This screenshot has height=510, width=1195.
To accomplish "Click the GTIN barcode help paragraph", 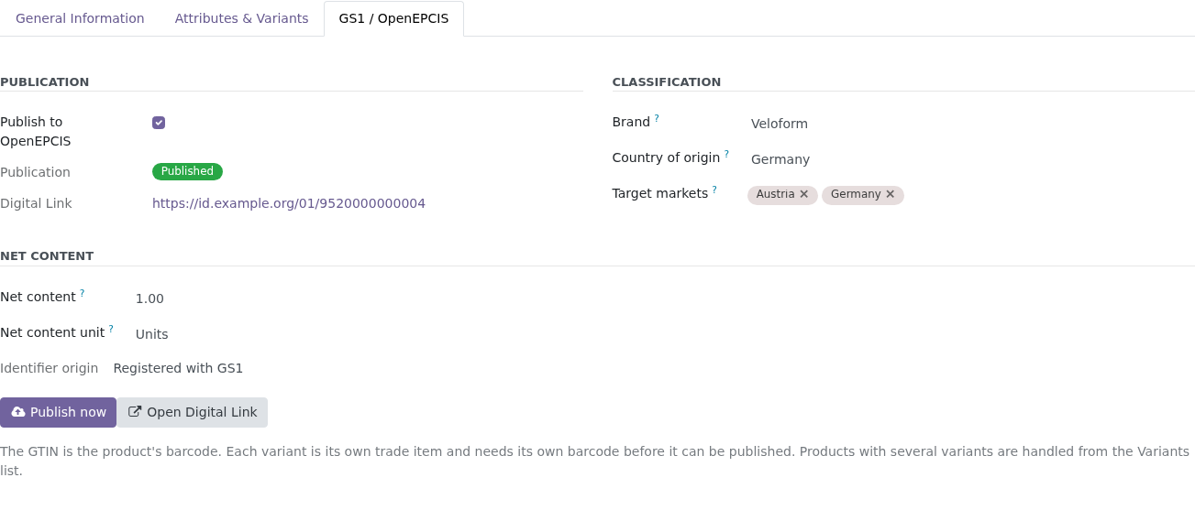I will tap(595, 461).
